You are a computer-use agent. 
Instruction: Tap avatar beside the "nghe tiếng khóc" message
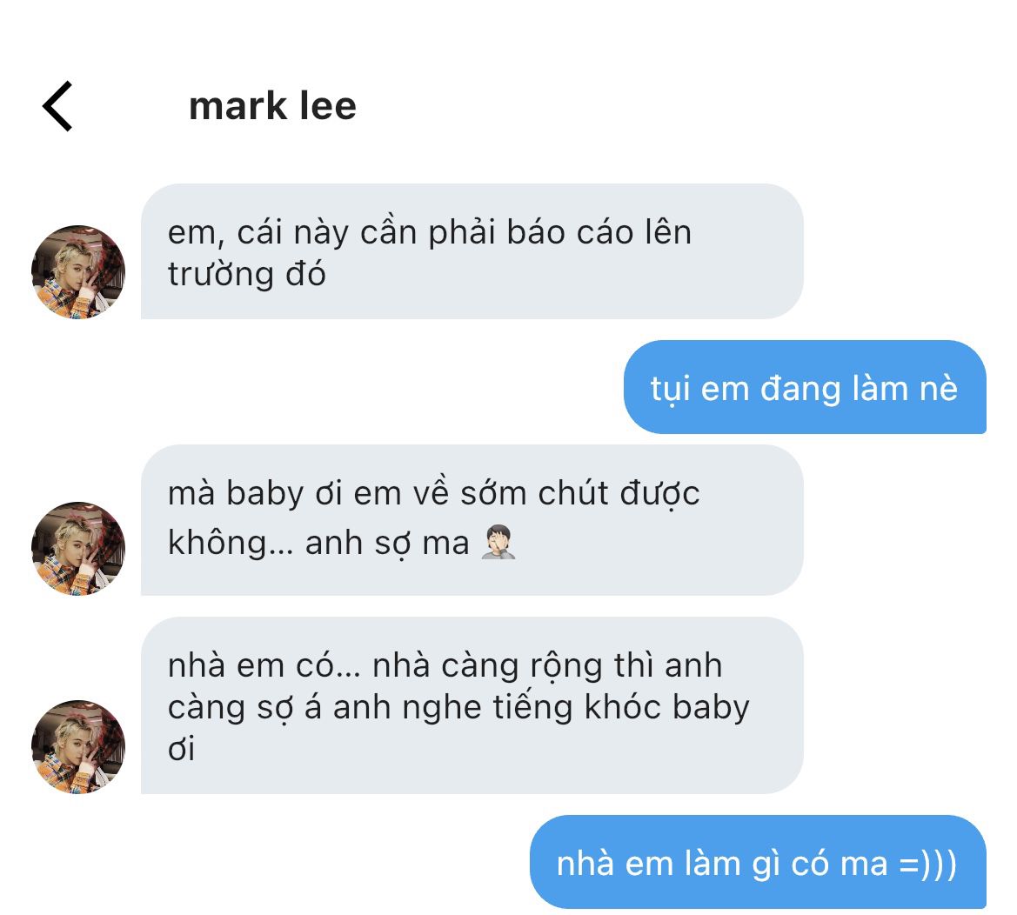[78, 746]
